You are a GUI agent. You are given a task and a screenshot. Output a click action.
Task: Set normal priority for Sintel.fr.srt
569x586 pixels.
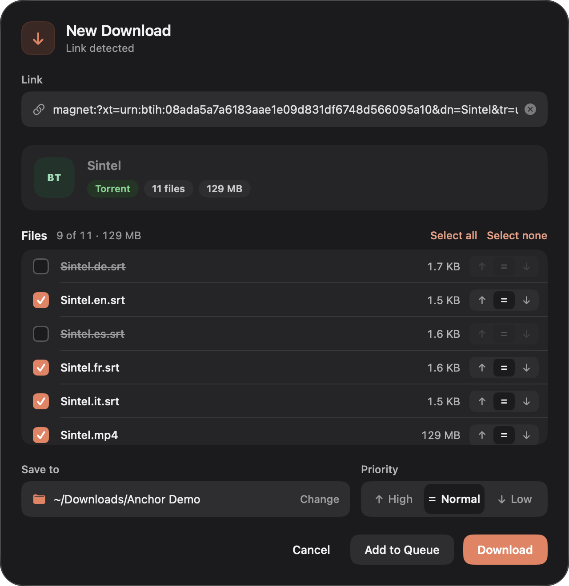coord(504,368)
